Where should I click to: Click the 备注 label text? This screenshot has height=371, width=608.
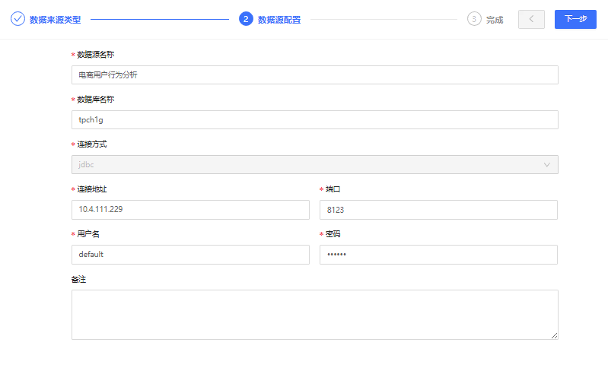coord(78,279)
